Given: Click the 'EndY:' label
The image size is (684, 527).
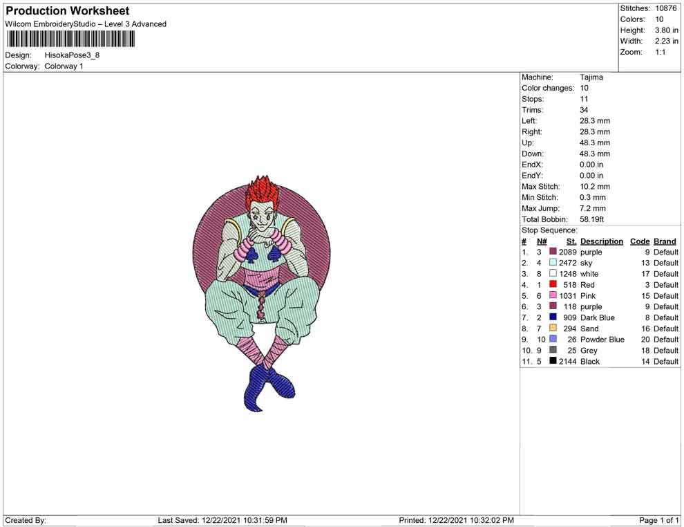Looking at the screenshot, I should tap(532, 176).
